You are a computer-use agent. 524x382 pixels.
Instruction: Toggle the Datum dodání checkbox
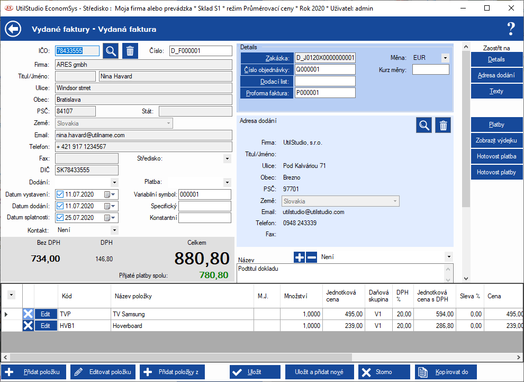(x=60, y=206)
